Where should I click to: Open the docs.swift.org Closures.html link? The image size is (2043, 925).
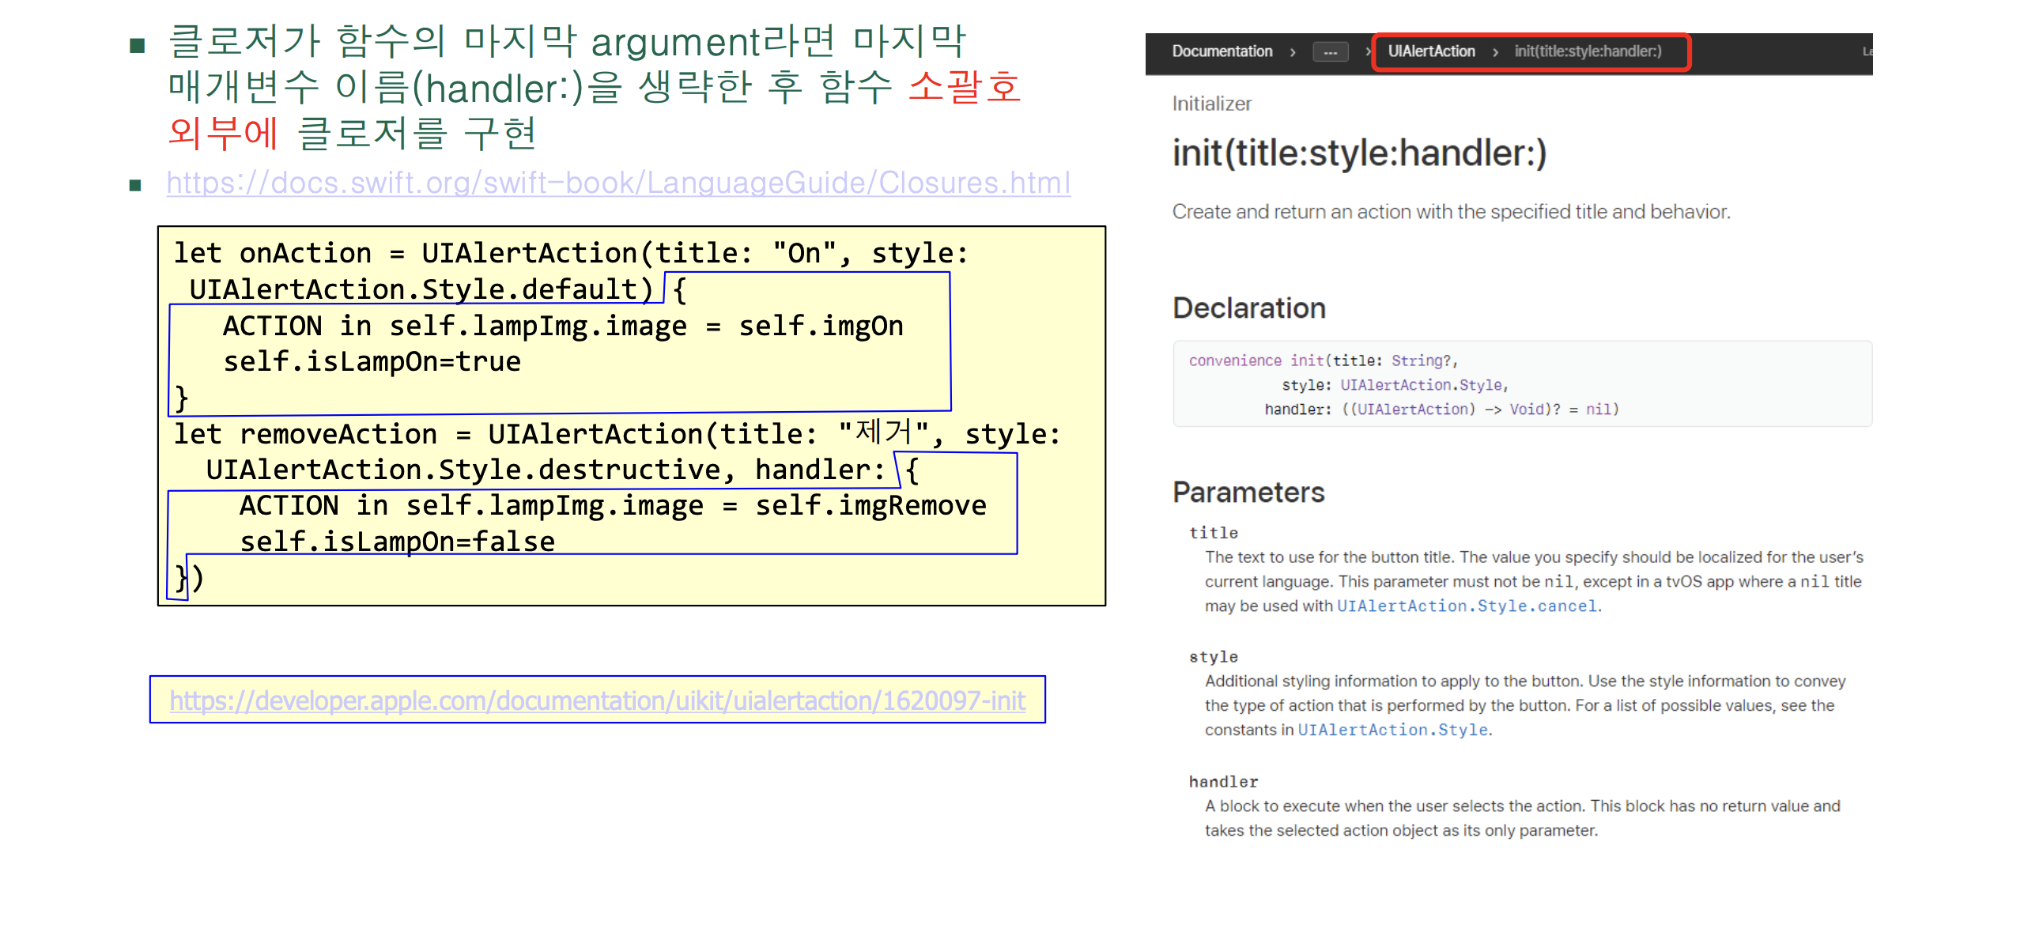tap(617, 183)
